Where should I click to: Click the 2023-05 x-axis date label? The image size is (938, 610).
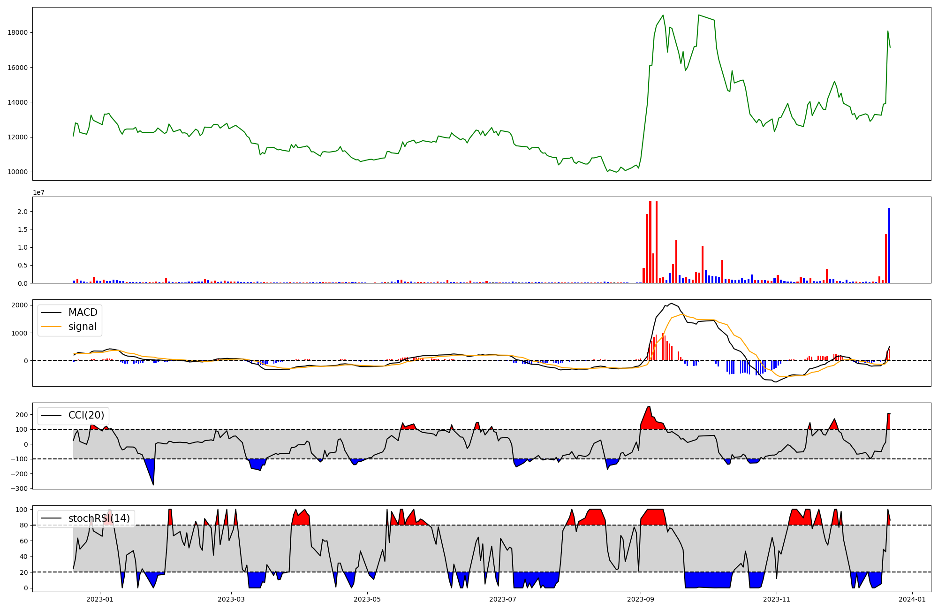click(367, 599)
